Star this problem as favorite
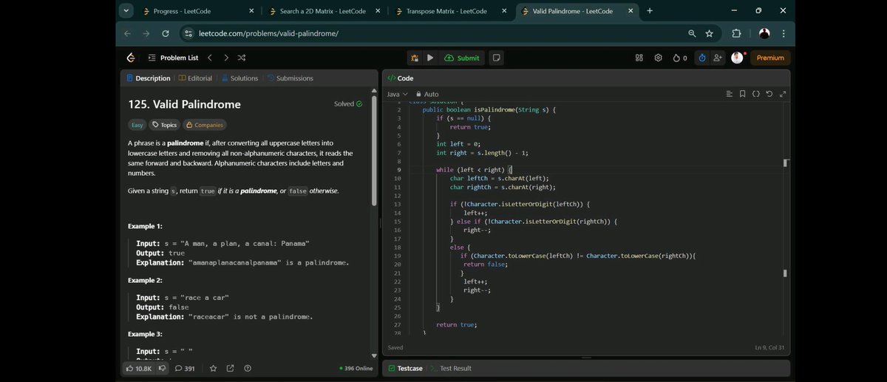Image resolution: width=887 pixels, height=382 pixels. pyautogui.click(x=214, y=368)
